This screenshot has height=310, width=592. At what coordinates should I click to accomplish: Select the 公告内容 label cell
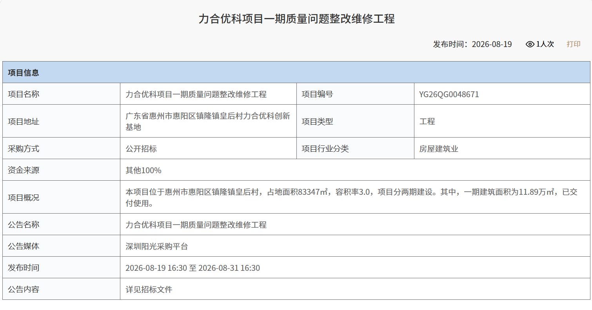click(62, 289)
